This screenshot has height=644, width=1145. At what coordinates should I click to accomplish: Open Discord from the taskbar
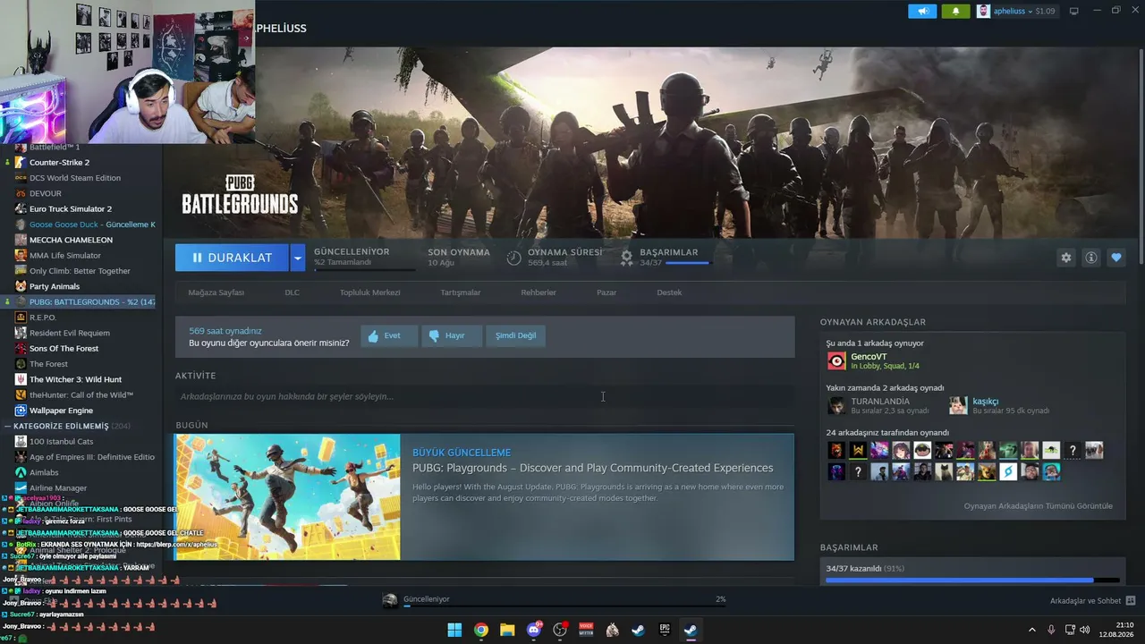[x=534, y=630]
